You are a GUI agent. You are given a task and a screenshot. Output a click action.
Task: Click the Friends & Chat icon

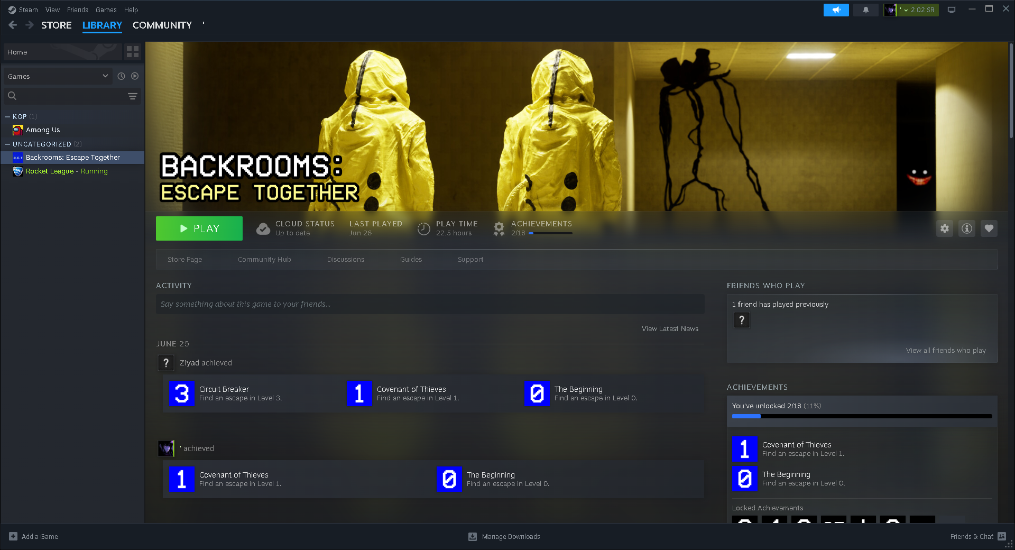tap(1002, 536)
